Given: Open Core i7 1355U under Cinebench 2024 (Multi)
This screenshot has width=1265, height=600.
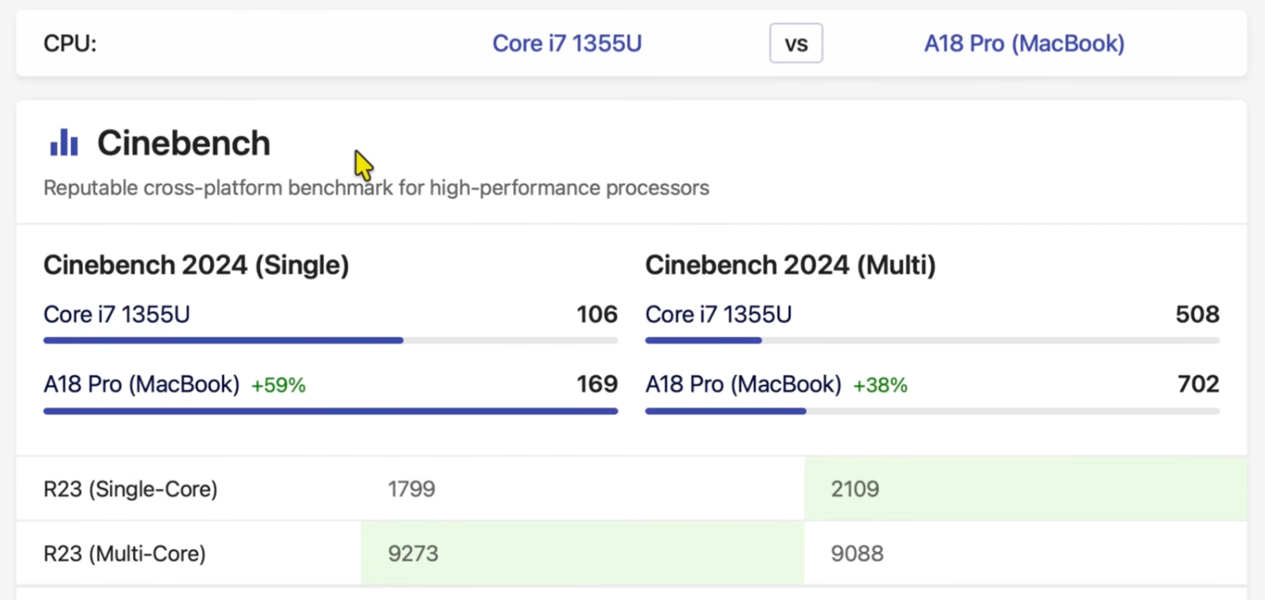Looking at the screenshot, I should (x=718, y=314).
